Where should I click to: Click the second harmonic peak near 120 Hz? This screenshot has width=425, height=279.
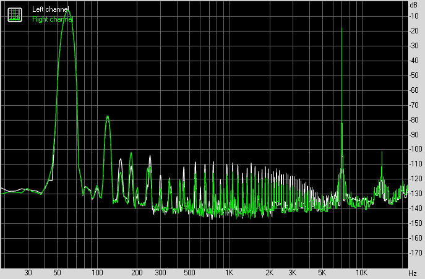coord(108,117)
